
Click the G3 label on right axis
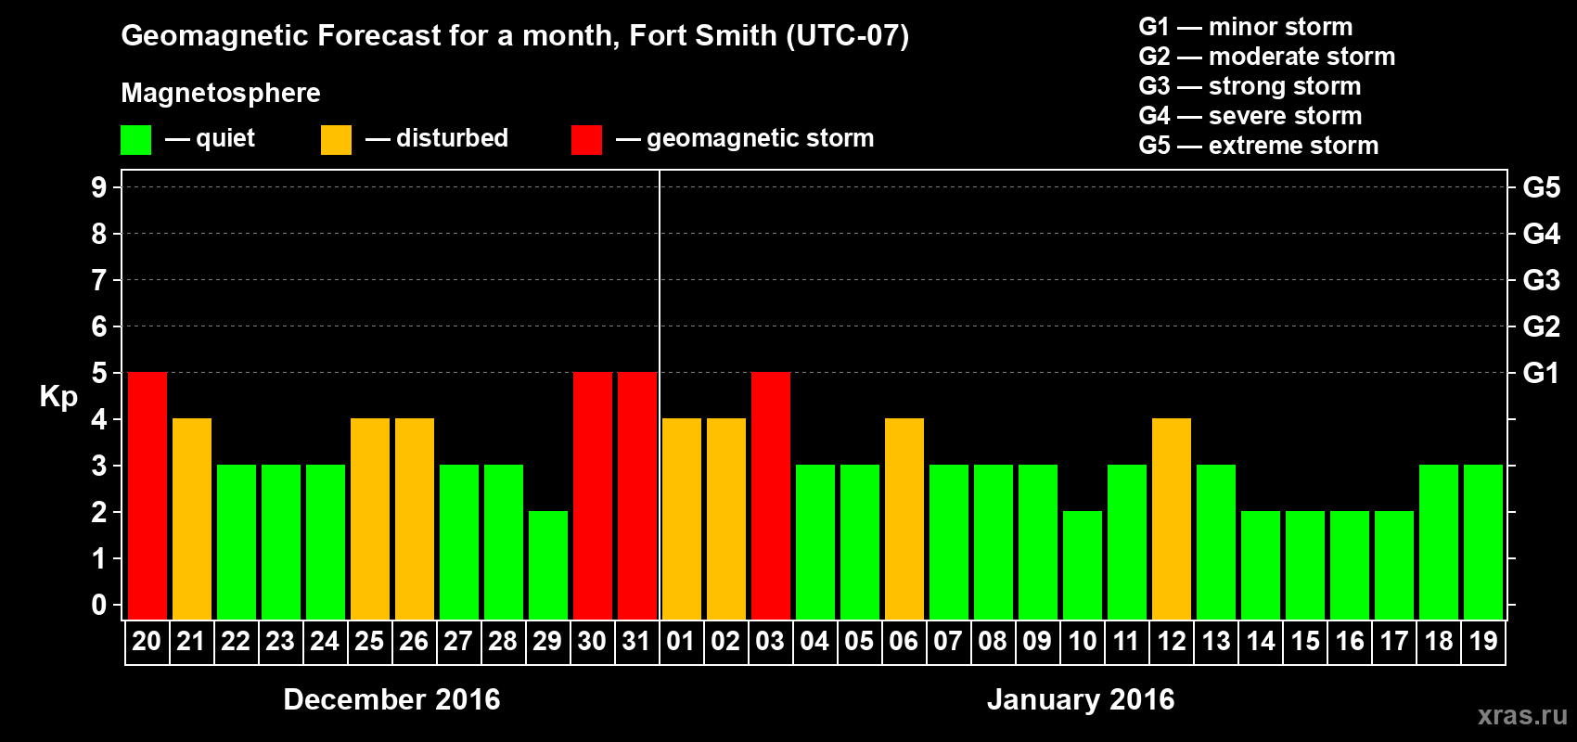pyautogui.click(x=1542, y=280)
